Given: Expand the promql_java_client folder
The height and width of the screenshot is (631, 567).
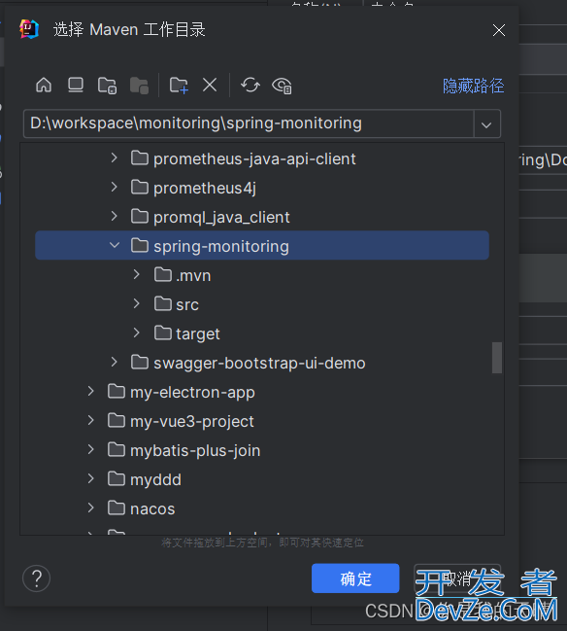Looking at the screenshot, I should 115,217.
